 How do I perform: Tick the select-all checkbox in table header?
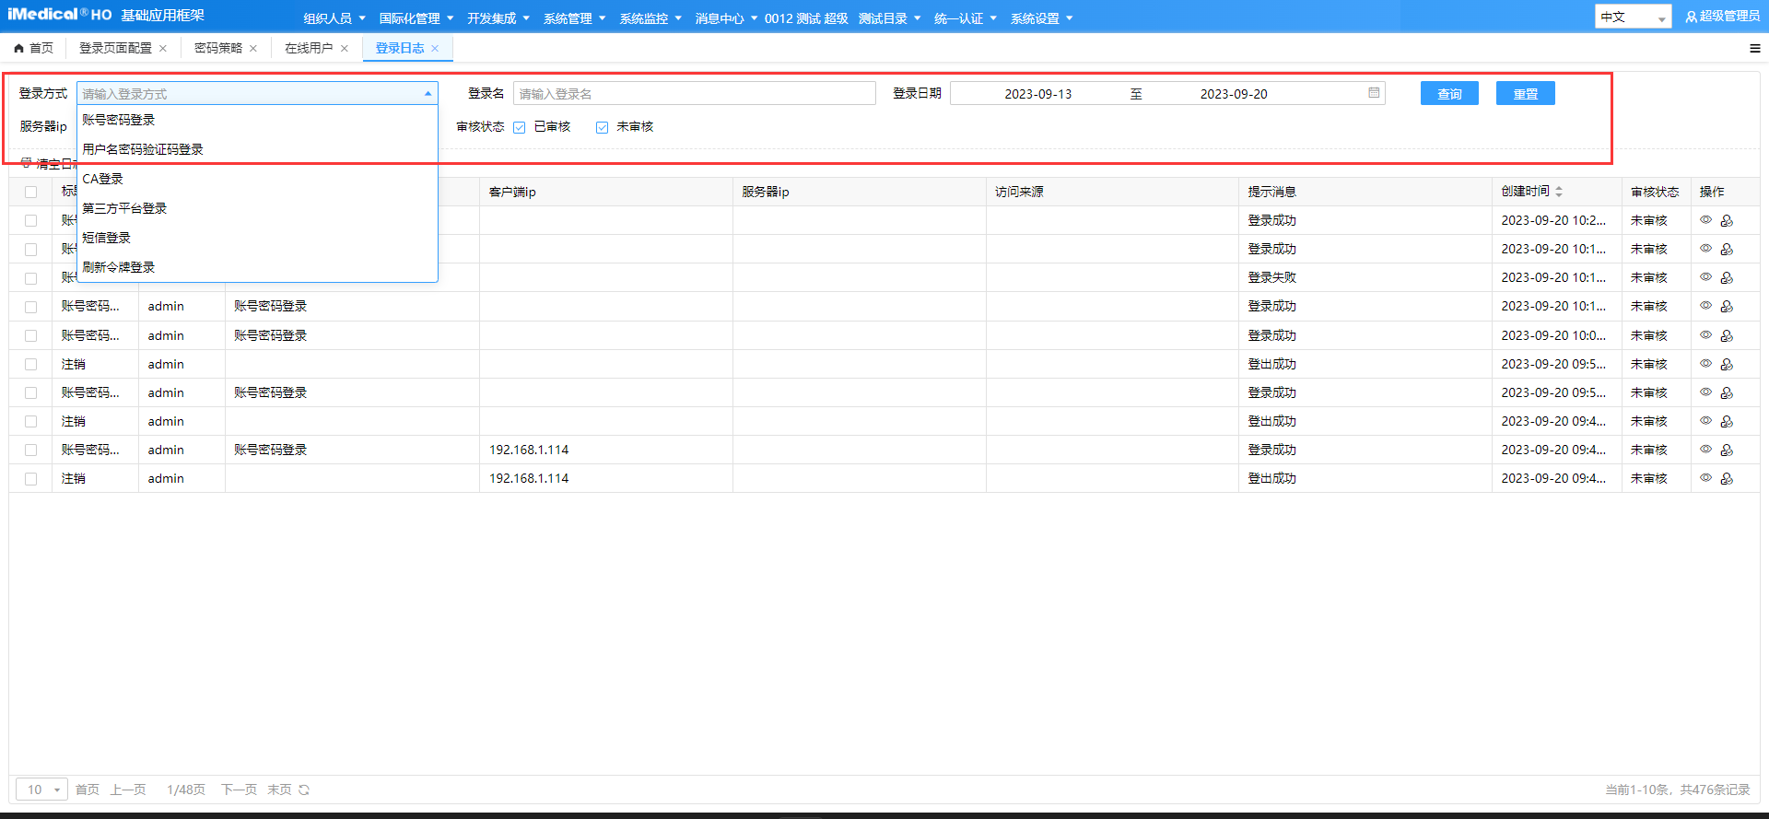tap(30, 192)
